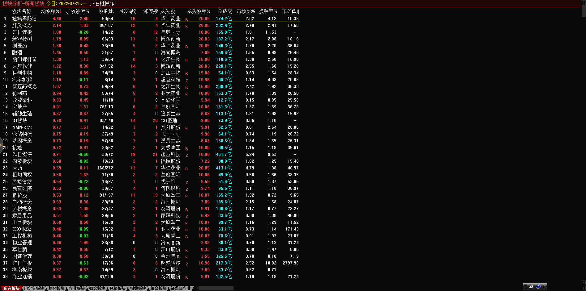Select the 新冠检测 sector row
The width and height of the screenshot is (586, 291).
click(x=22, y=39)
